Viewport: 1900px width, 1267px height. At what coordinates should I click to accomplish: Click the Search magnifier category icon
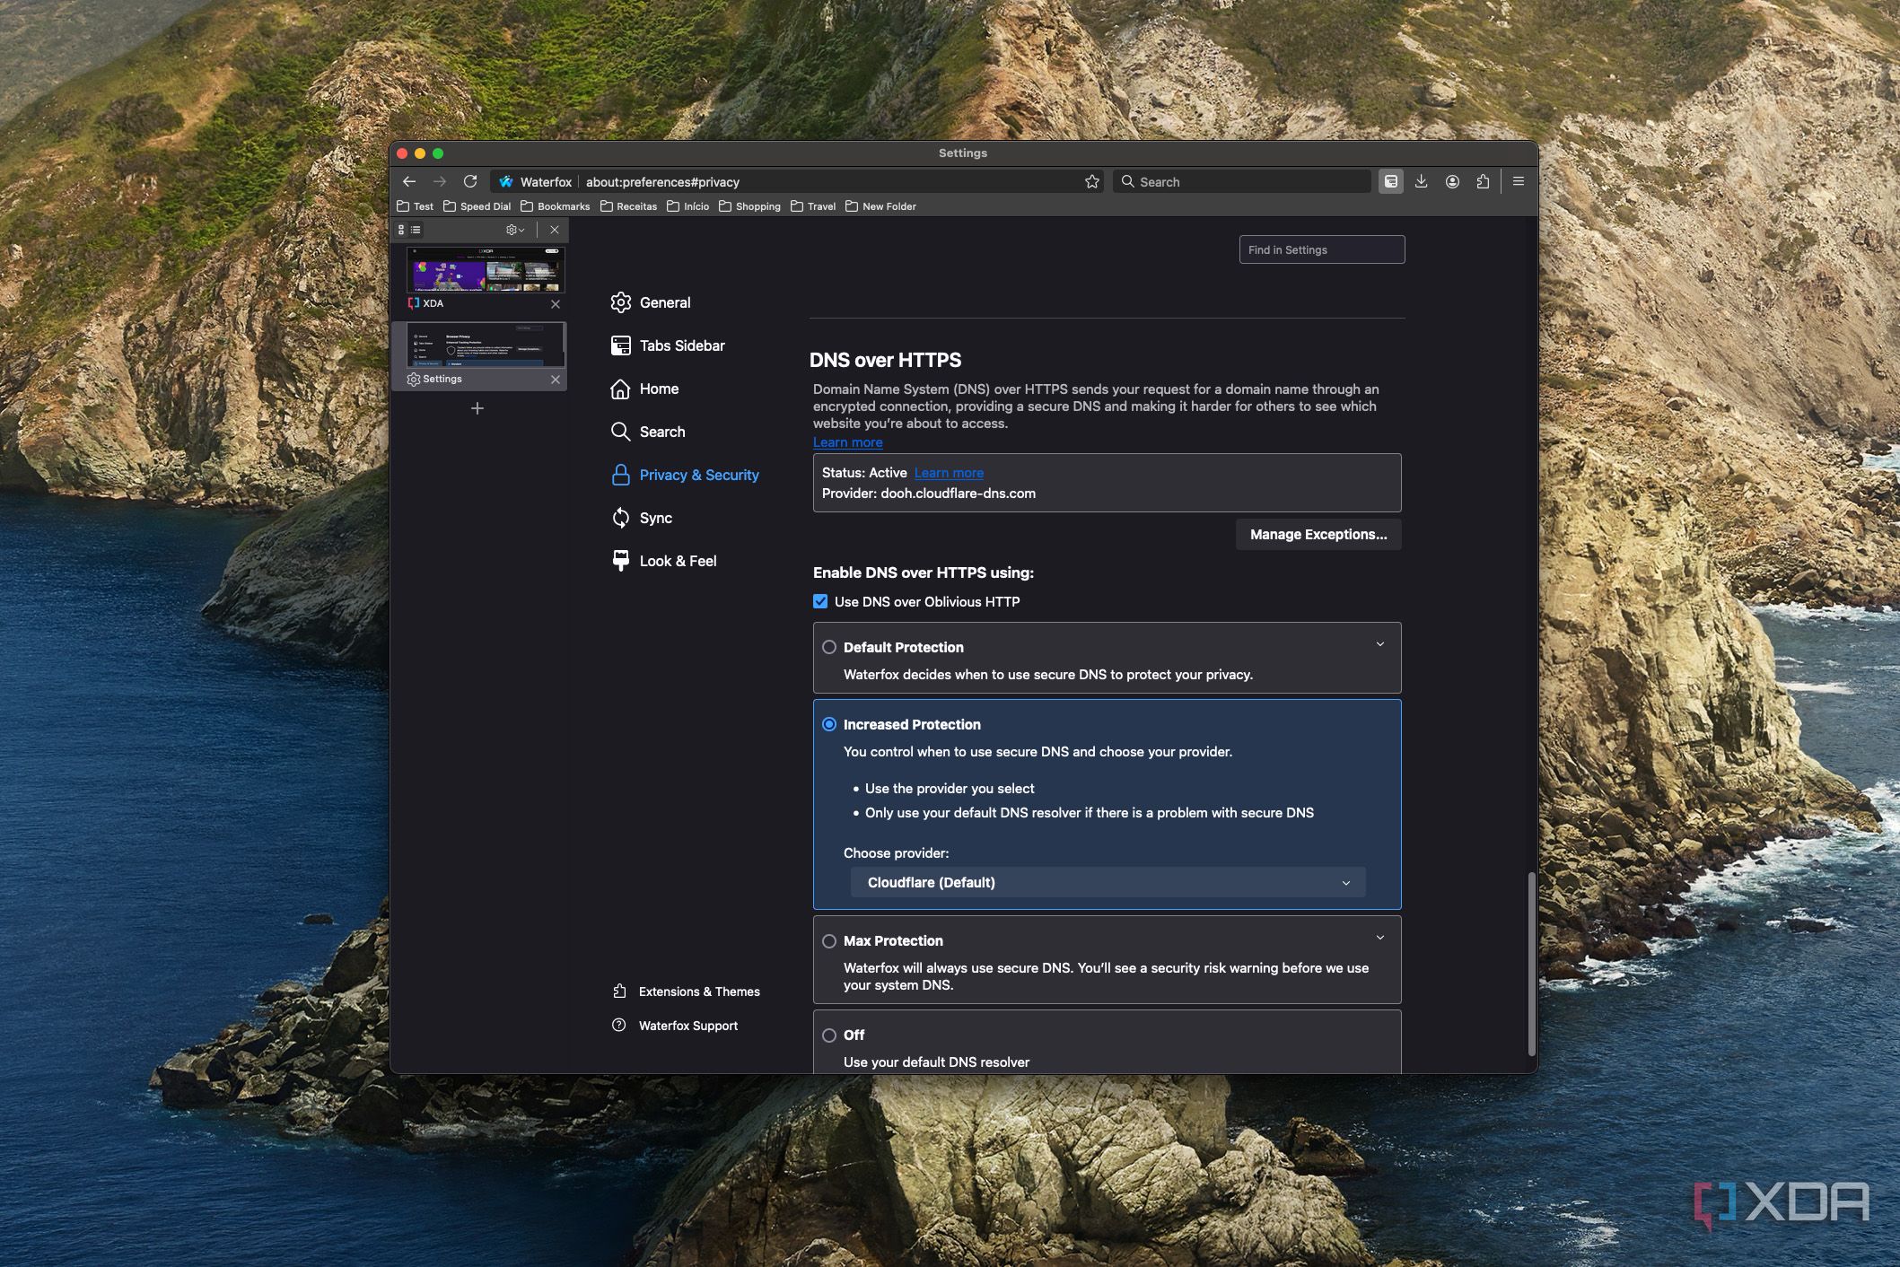620,432
